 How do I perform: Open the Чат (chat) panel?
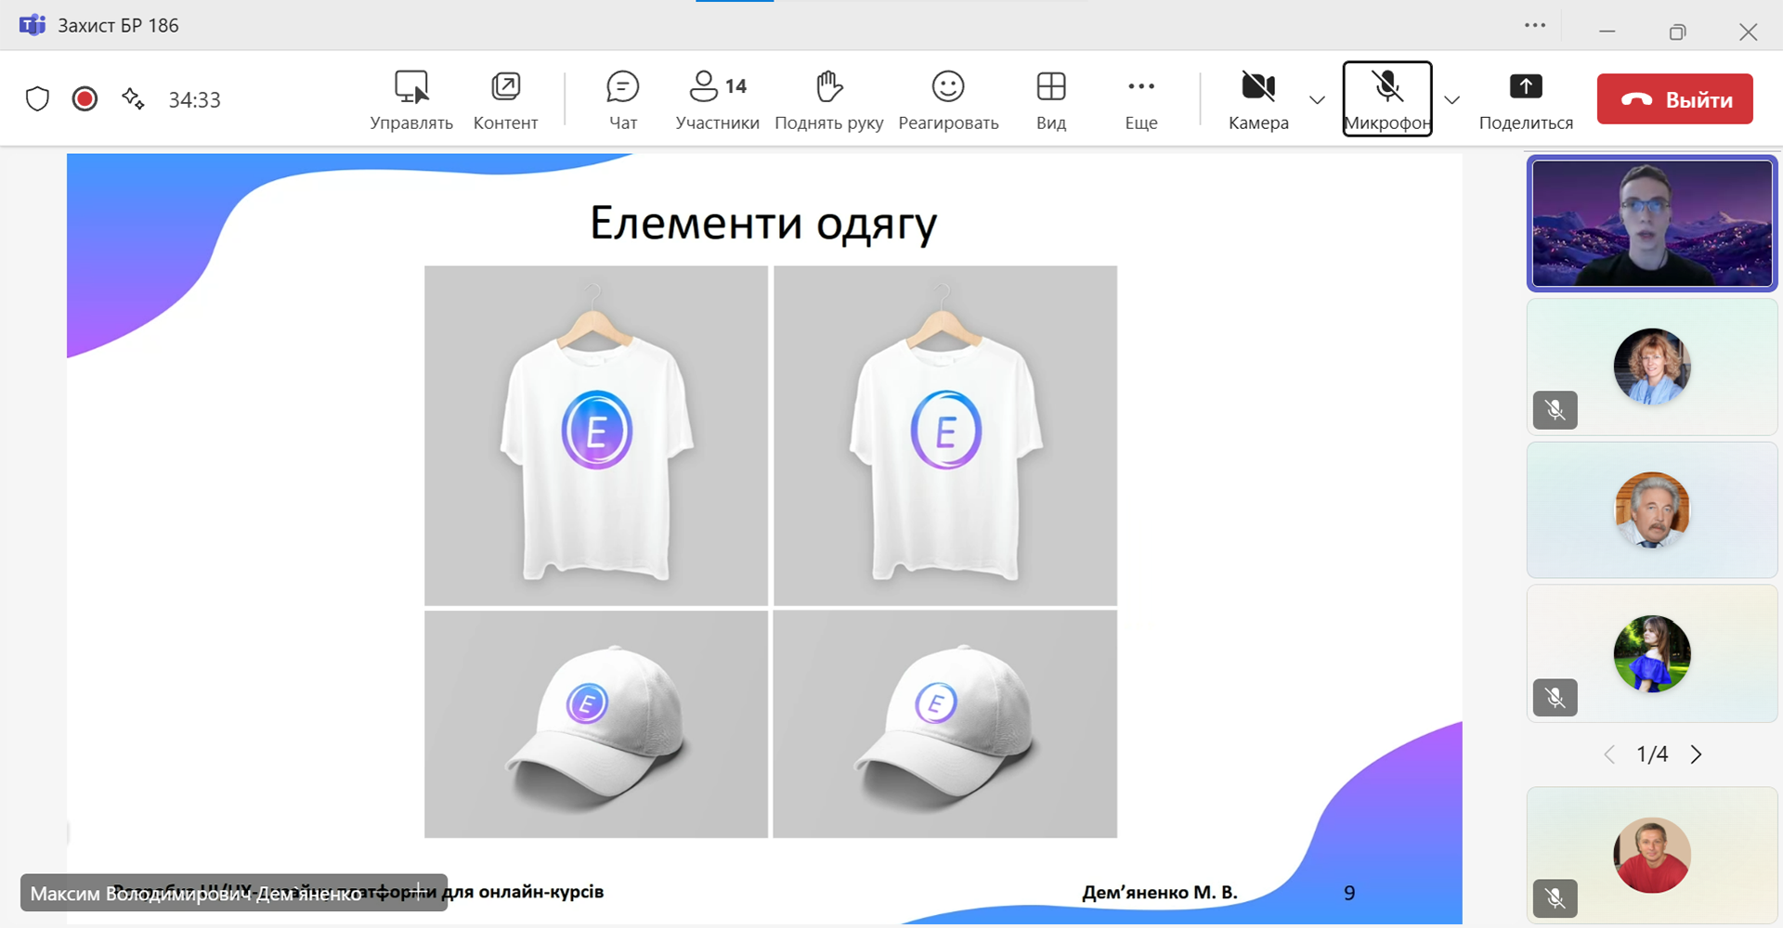[622, 99]
